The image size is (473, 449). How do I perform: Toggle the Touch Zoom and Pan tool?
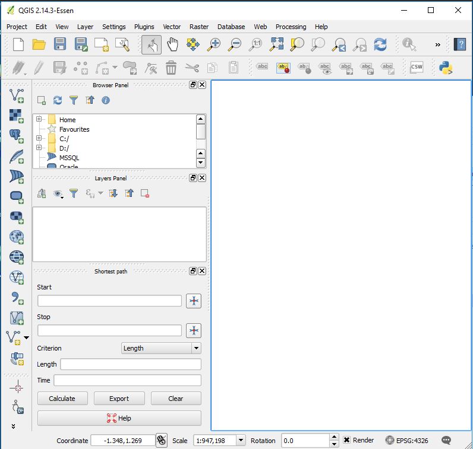(152, 45)
